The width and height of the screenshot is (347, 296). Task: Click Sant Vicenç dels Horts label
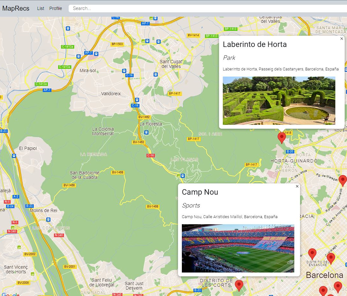(x=16, y=269)
